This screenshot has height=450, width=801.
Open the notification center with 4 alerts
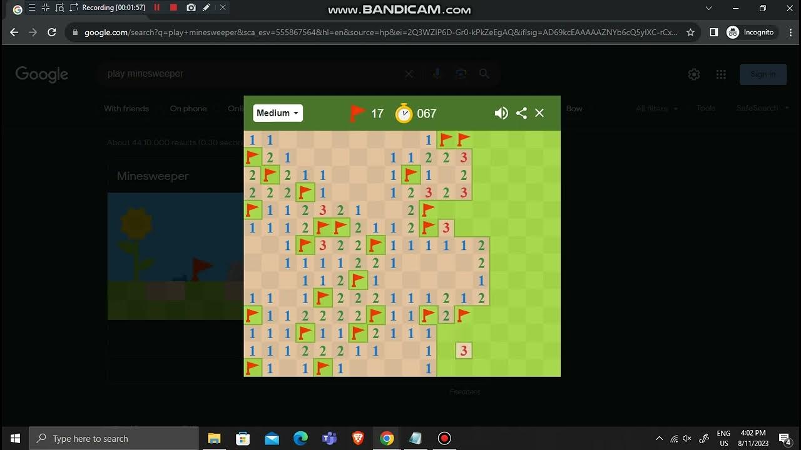pyautogui.click(x=785, y=438)
